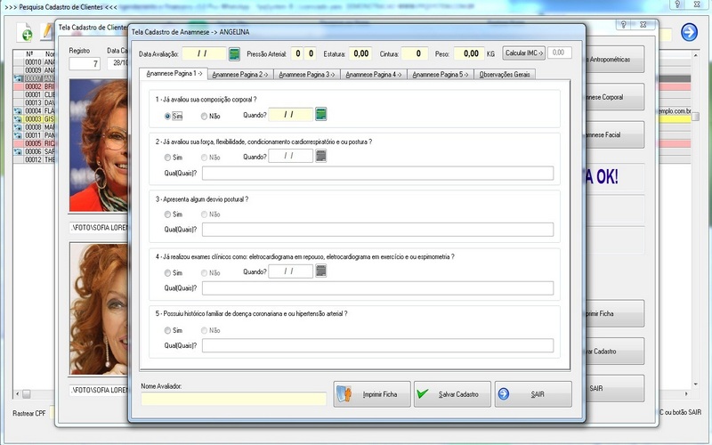Open calendar icon for question 1 Quando
This screenshot has width=712, height=445.
click(321, 114)
